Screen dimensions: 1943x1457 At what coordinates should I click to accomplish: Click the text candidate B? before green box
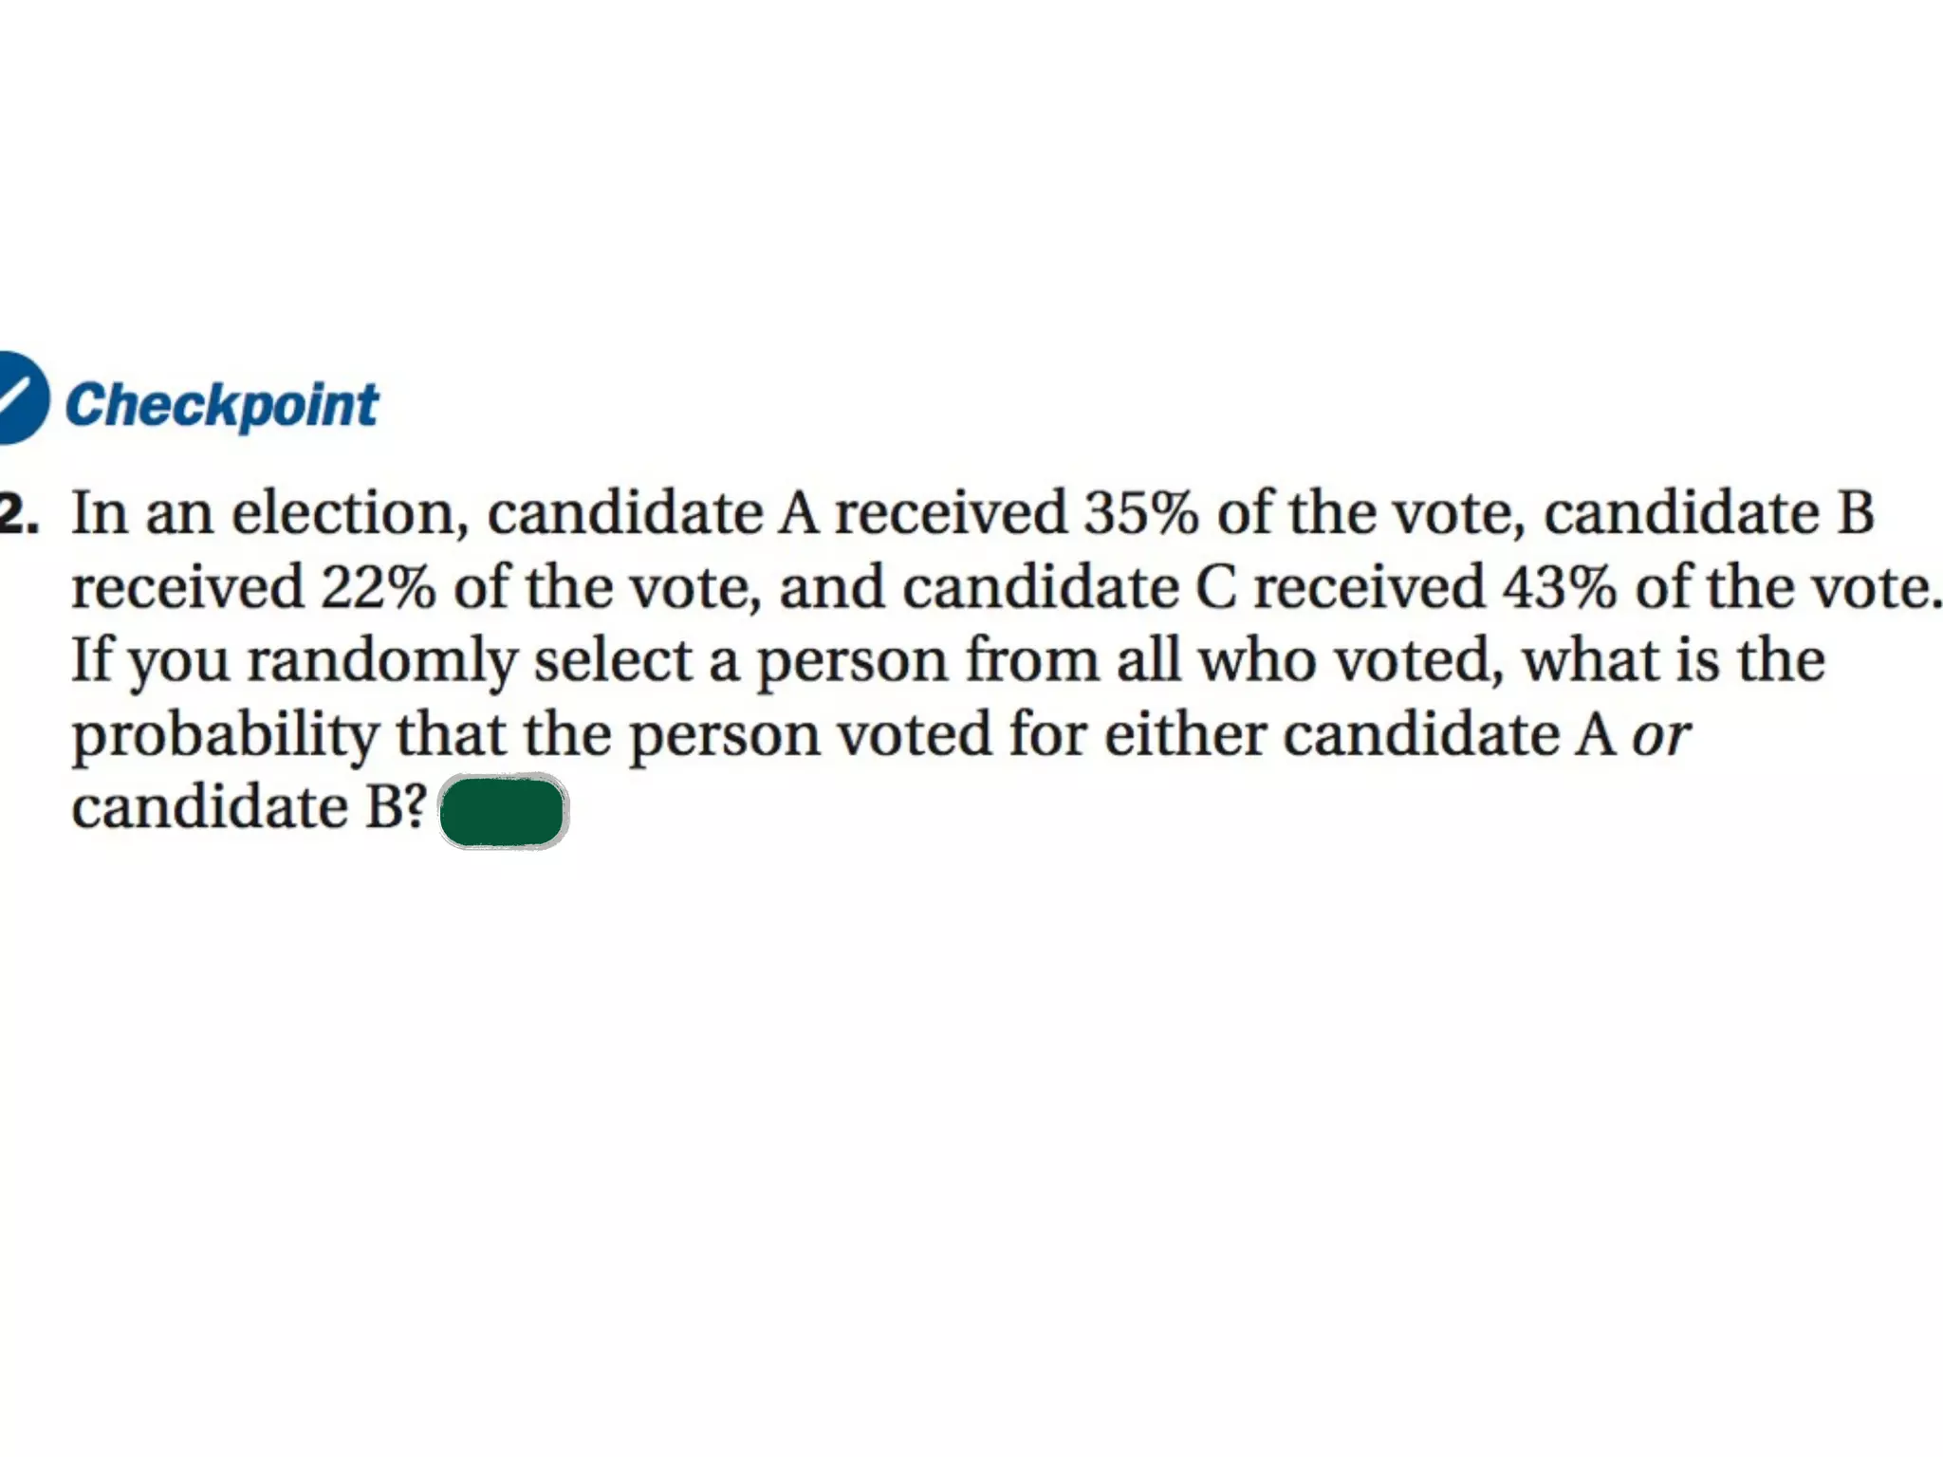pyautogui.click(x=250, y=807)
